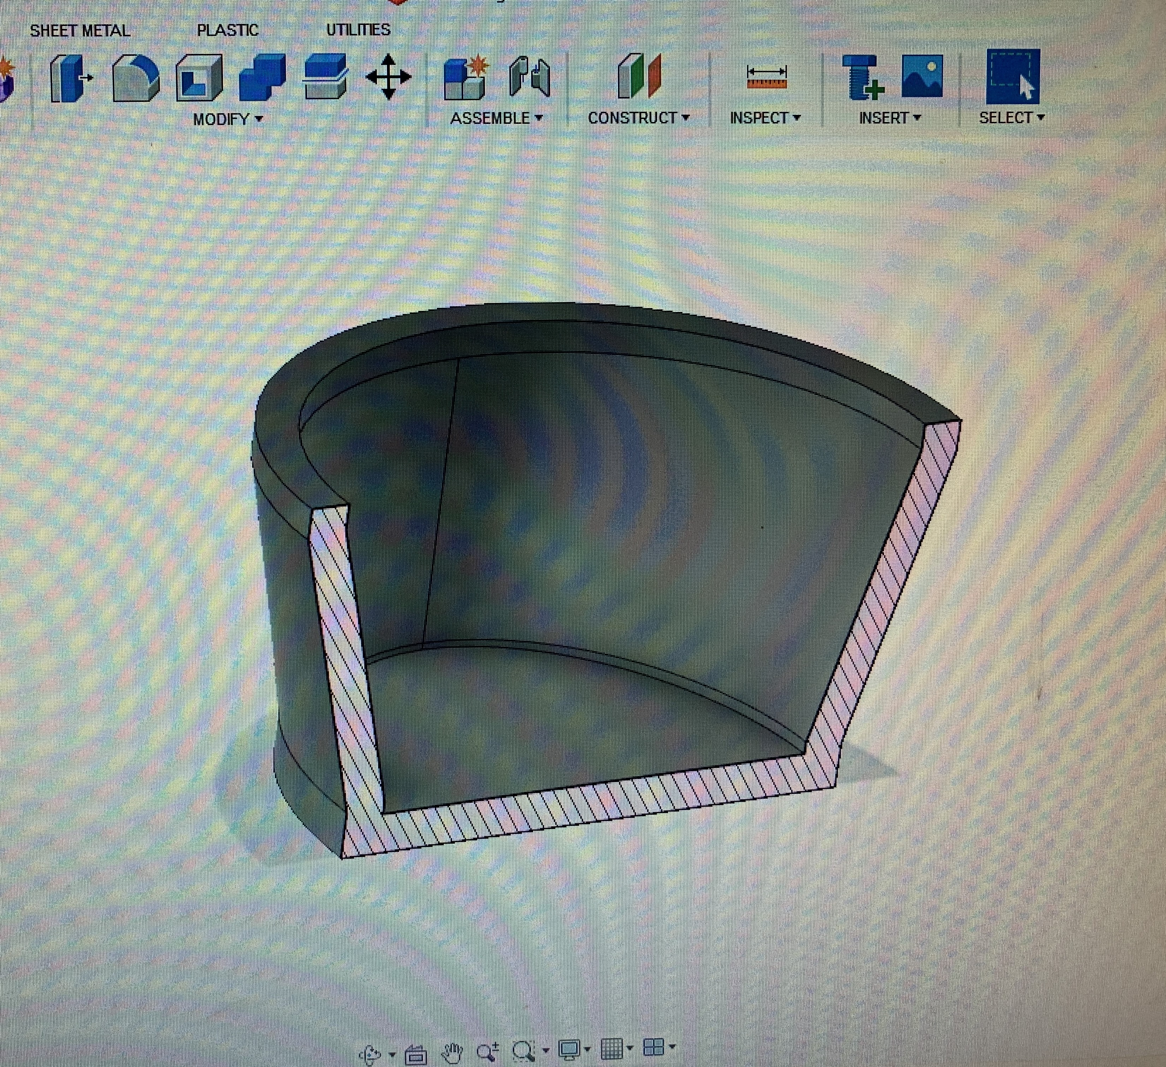Activate the Move/Copy arrows tool
Image resolution: width=1166 pixels, height=1067 pixels.
click(x=389, y=77)
